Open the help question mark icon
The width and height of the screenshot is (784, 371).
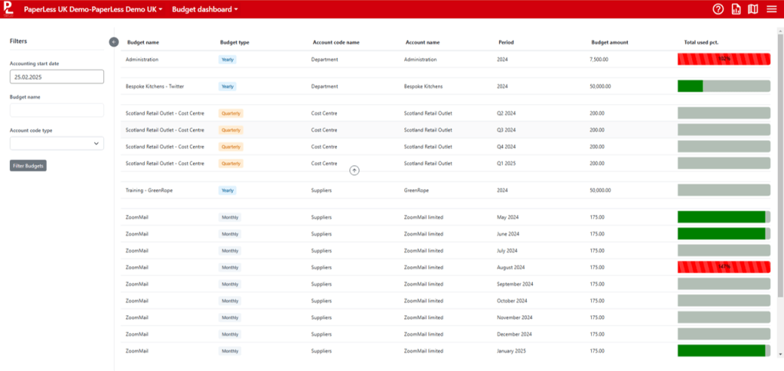[x=718, y=9]
